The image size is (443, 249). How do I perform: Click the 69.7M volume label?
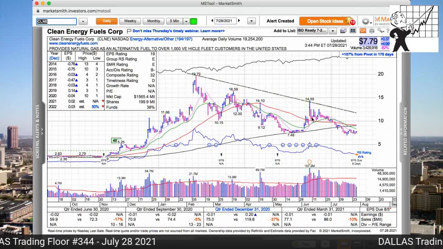(260, 170)
